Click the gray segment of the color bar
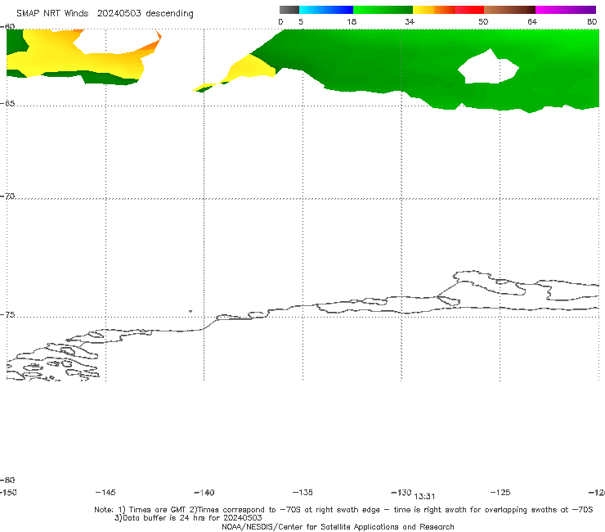This screenshot has height=532, width=605. 289,10
